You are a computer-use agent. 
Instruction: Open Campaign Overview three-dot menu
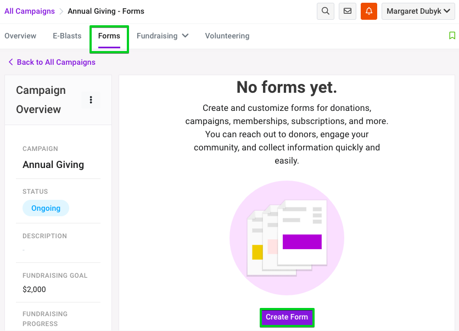(91, 100)
